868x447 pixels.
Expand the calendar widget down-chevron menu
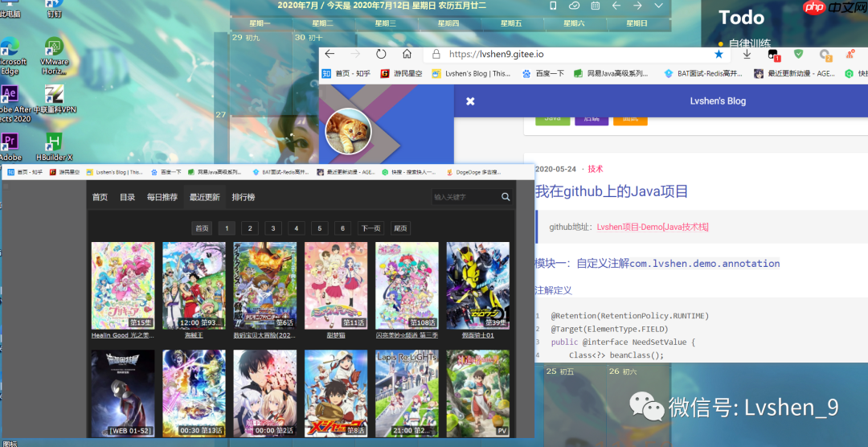coord(659,6)
